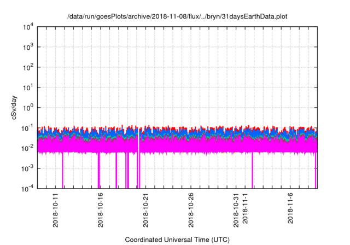Click the 10^4 y-axis tick label
350x245 pixels.
click(28, 27)
